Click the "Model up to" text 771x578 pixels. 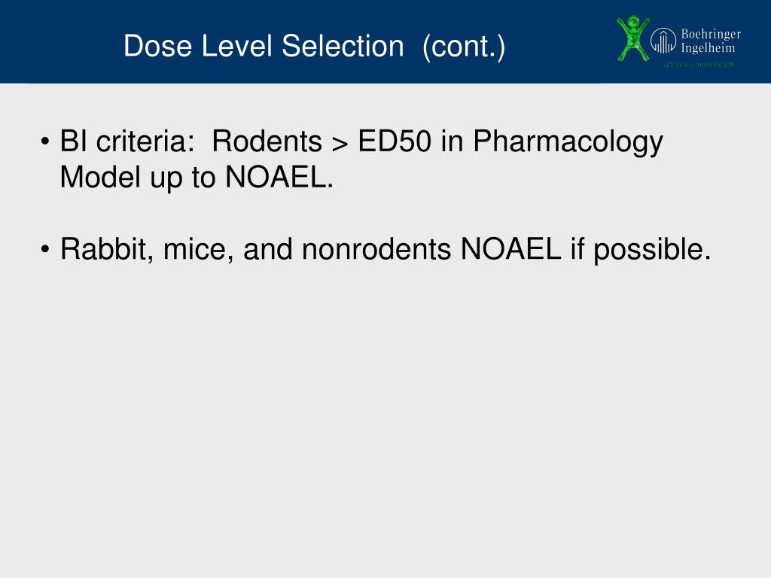138,178
